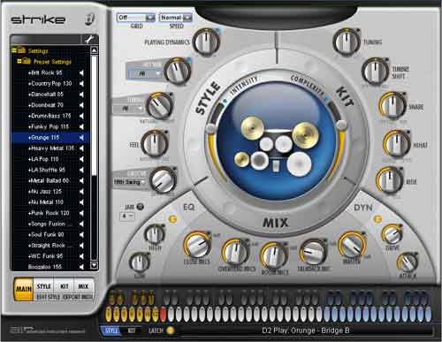The width and height of the screenshot is (442, 342).
Task: Open the Timbre dropdown set to All
Action: point(128,109)
